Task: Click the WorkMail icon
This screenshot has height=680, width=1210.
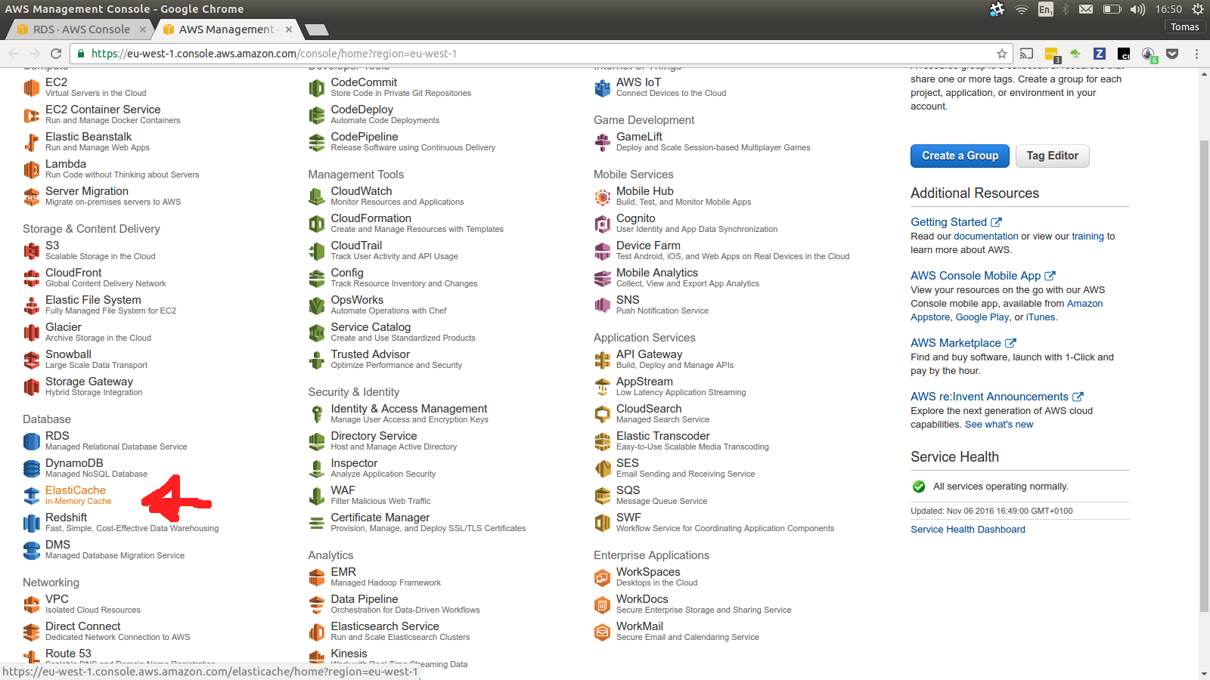Action: tap(602, 632)
